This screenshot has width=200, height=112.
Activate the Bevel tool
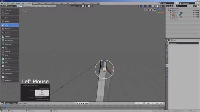click(10, 48)
